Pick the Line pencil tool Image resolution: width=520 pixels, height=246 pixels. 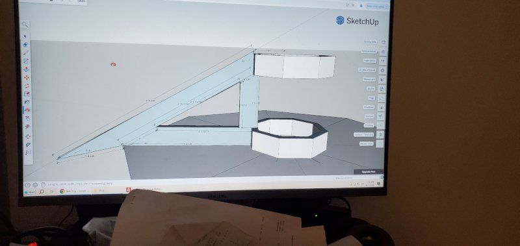[26, 53]
